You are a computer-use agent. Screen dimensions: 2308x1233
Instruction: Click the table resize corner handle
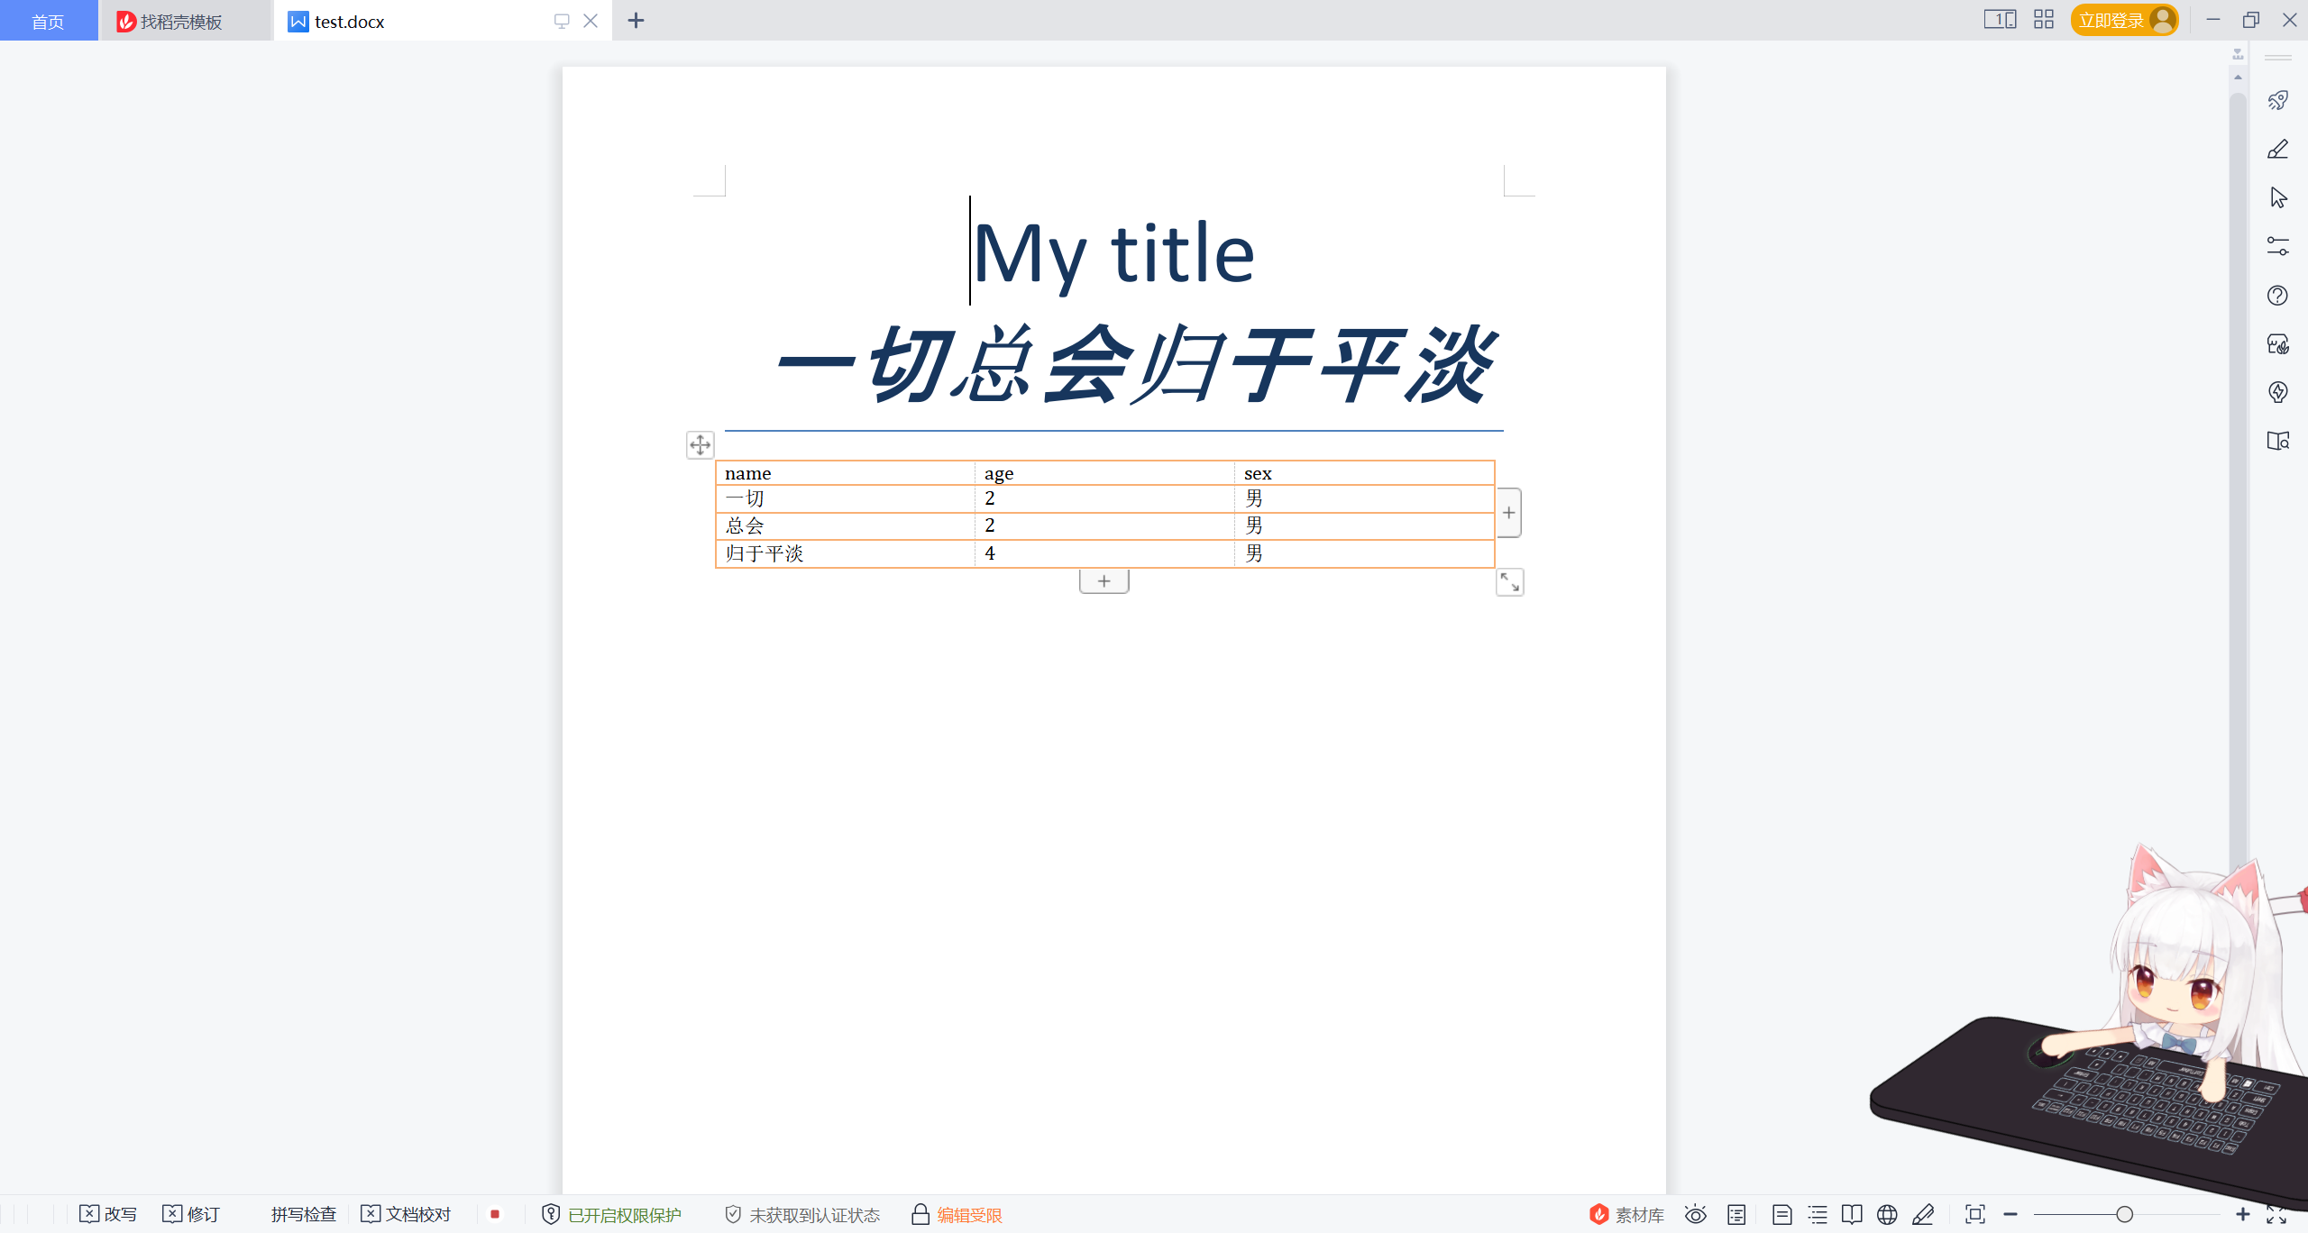pos(1509,582)
